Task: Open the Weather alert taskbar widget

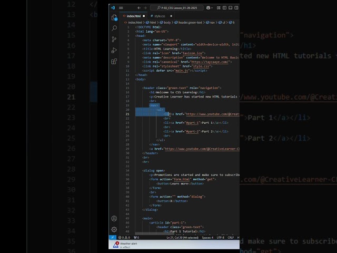Action: pyautogui.click(x=125, y=245)
